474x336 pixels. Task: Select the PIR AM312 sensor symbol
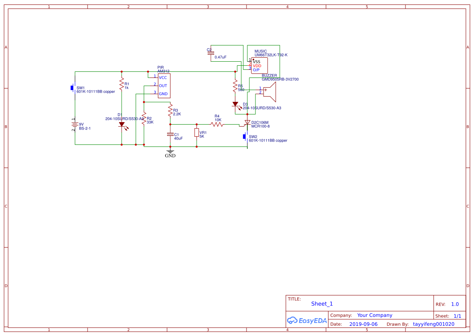[x=164, y=85]
